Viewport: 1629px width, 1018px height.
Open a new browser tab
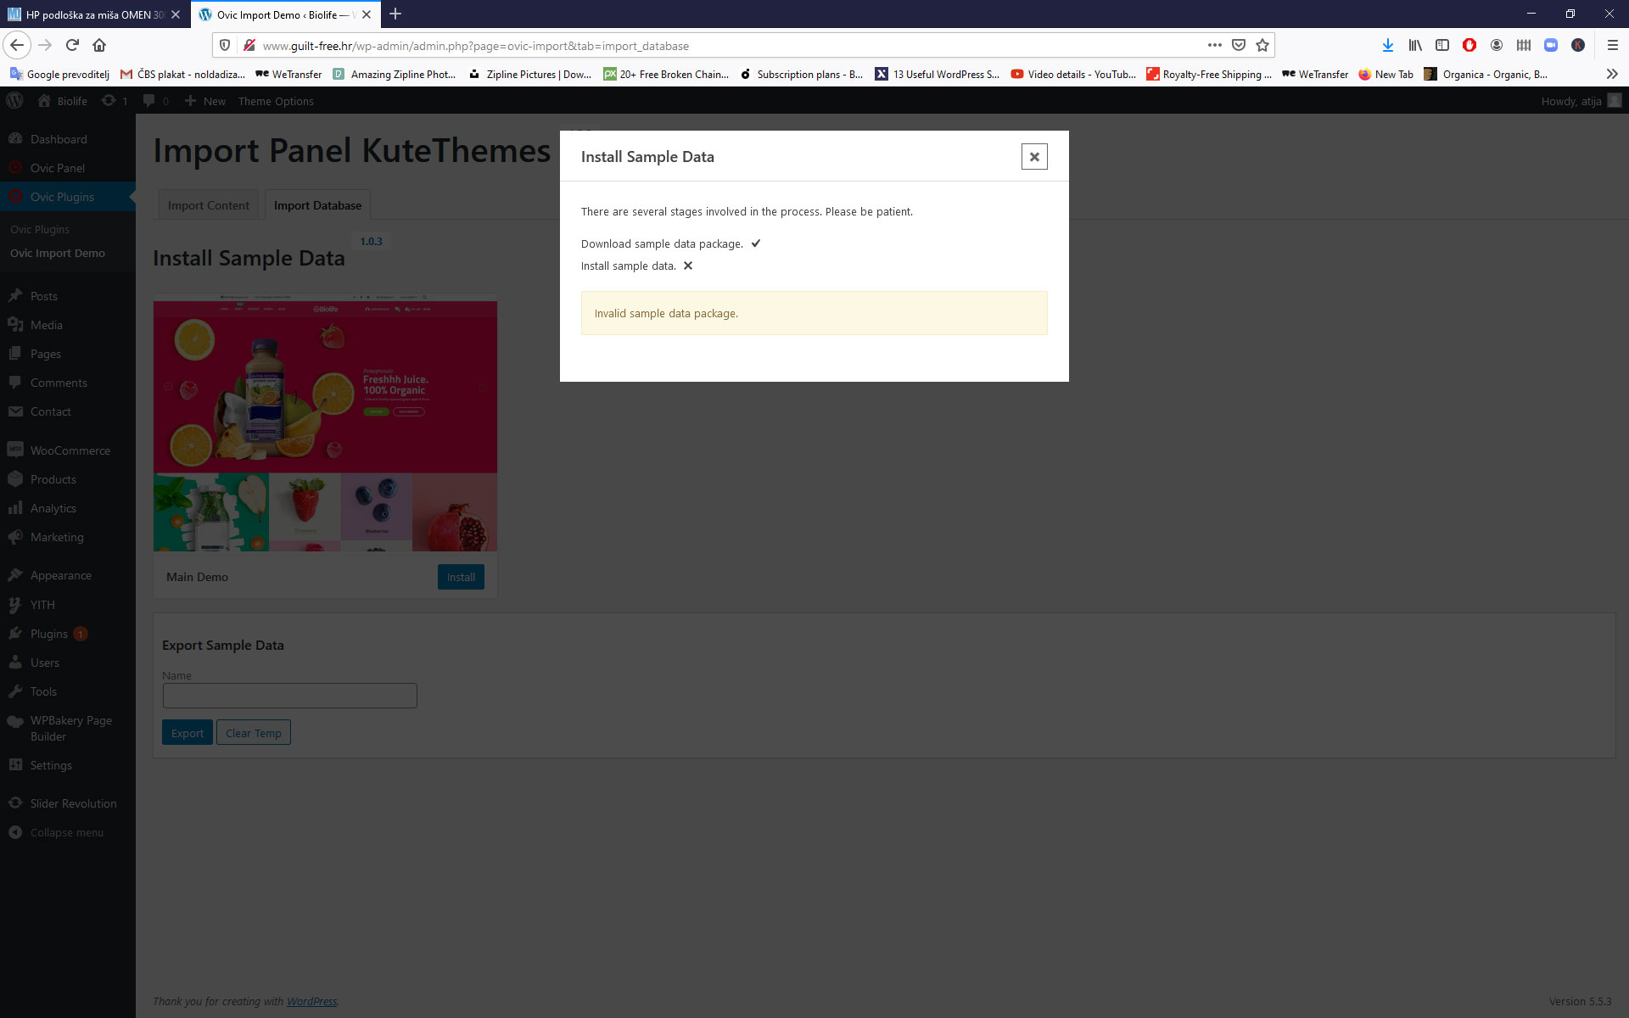coord(395,14)
